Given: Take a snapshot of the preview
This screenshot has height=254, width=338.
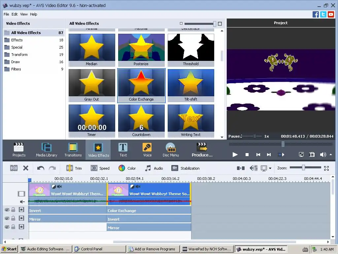Looking at the screenshot, I should point(312,154).
